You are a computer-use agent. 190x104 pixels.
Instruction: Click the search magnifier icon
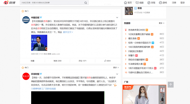[x=86, y=3]
